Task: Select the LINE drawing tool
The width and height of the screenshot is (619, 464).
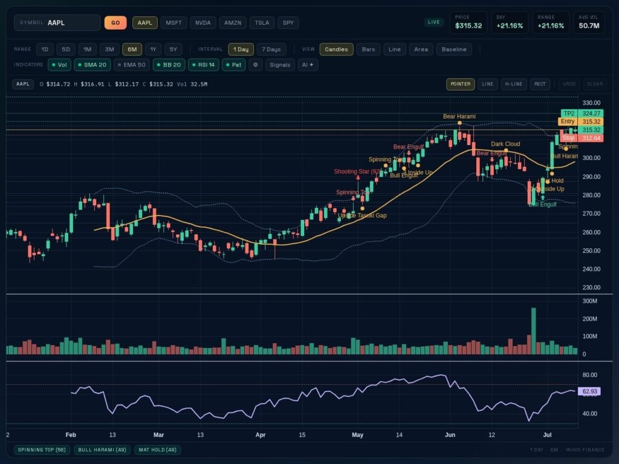Action: 488,84
